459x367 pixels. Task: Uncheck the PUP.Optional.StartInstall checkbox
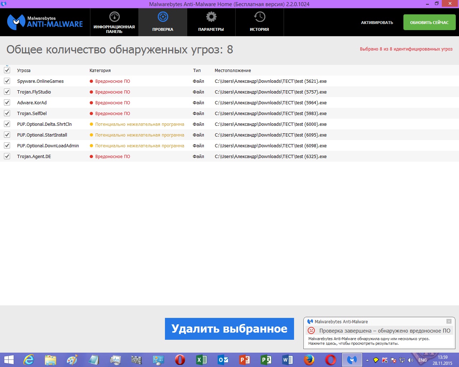[7, 135]
